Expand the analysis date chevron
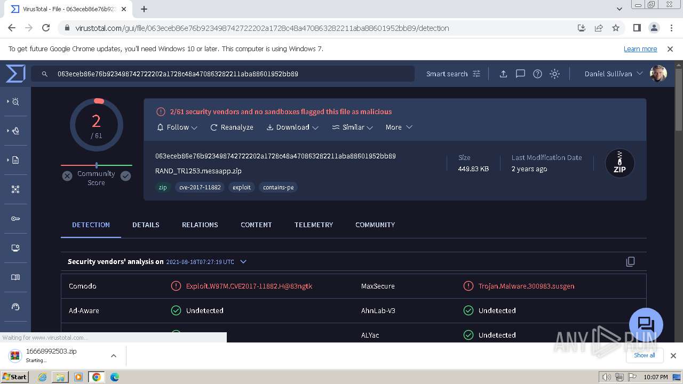This screenshot has height=384, width=683. tap(243, 262)
